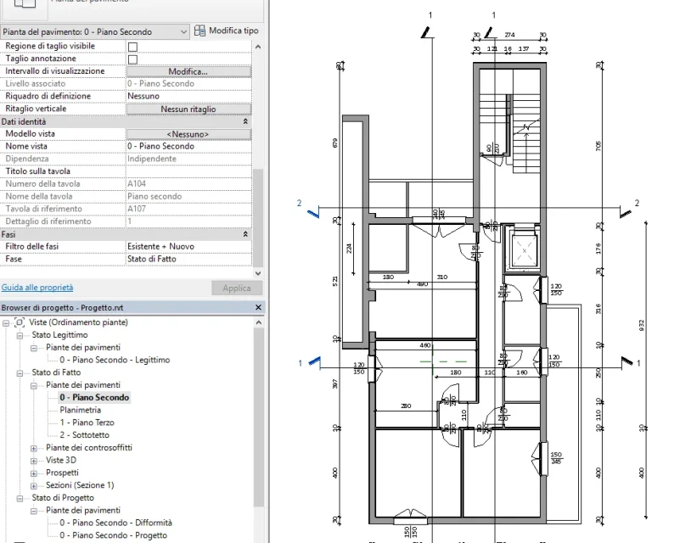Click the Nessun ritaglio button
The width and height of the screenshot is (691, 543).
point(188,109)
